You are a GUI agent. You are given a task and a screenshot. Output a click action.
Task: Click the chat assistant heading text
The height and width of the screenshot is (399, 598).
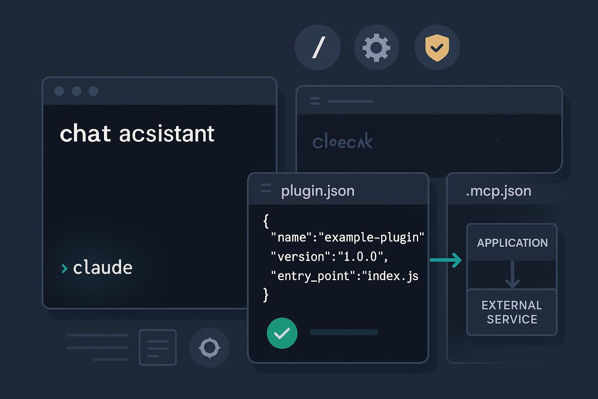pos(137,134)
